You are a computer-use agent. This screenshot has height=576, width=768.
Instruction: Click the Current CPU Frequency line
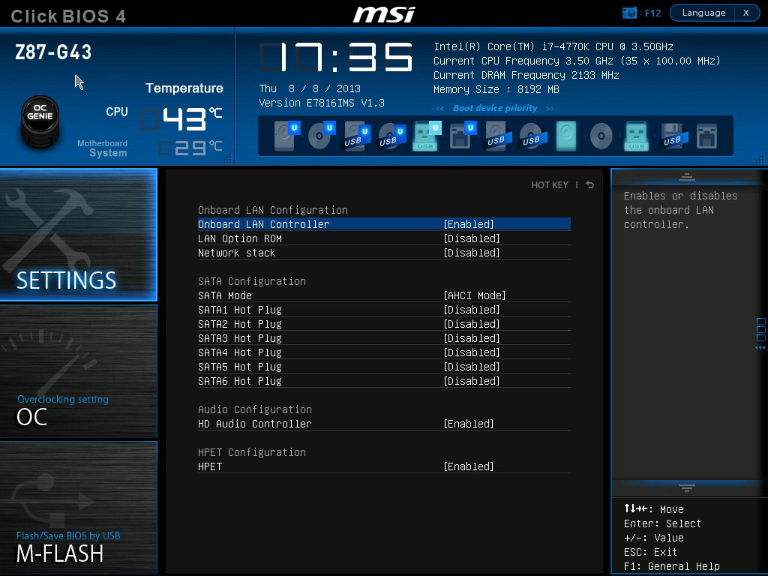(577, 61)
